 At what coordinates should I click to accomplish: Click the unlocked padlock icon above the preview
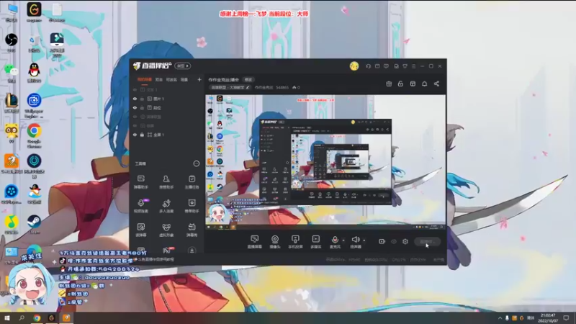400,84
